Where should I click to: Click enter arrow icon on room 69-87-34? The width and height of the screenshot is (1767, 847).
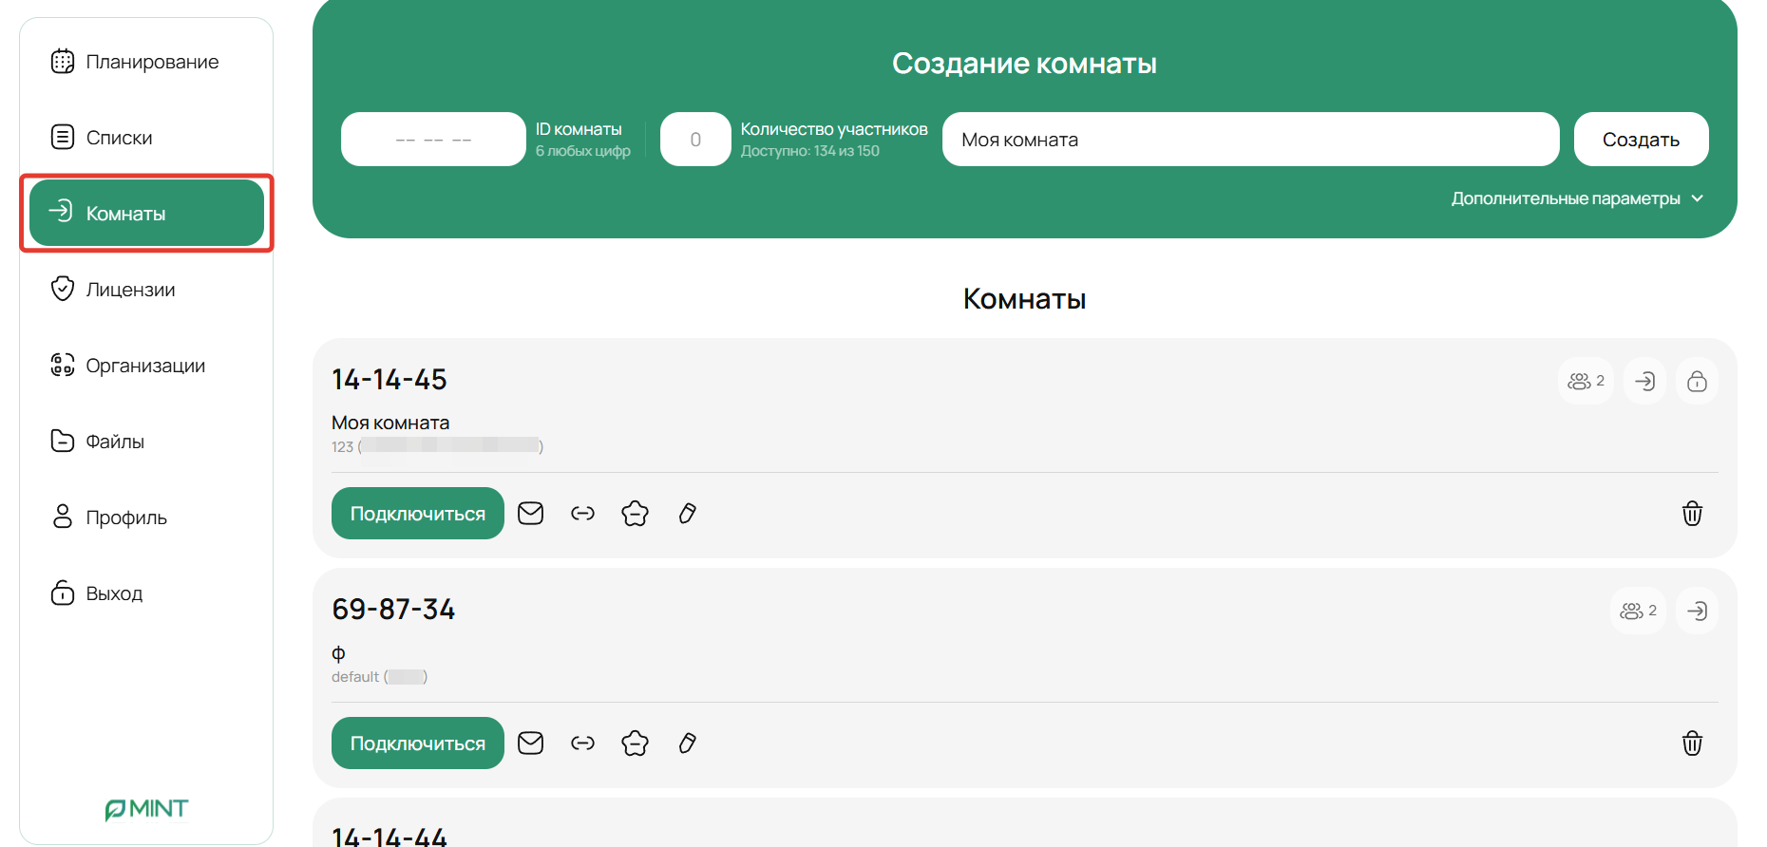pyautogui.click(x=1697, y=612)
